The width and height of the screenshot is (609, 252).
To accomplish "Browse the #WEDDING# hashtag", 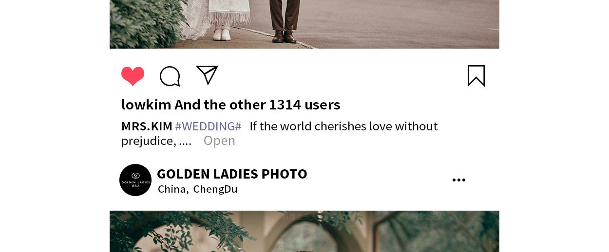I will pyautogui.click(x=208, y=126).
